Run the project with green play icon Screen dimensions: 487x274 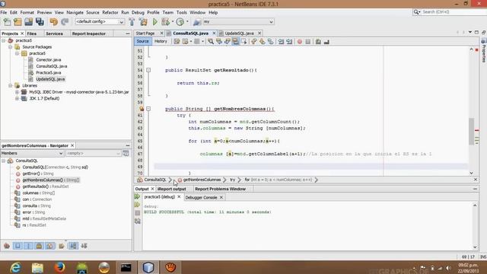[x=154, y=22]
